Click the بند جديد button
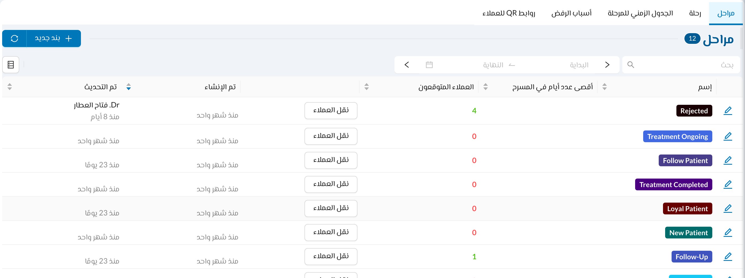 tap(54, 38)
